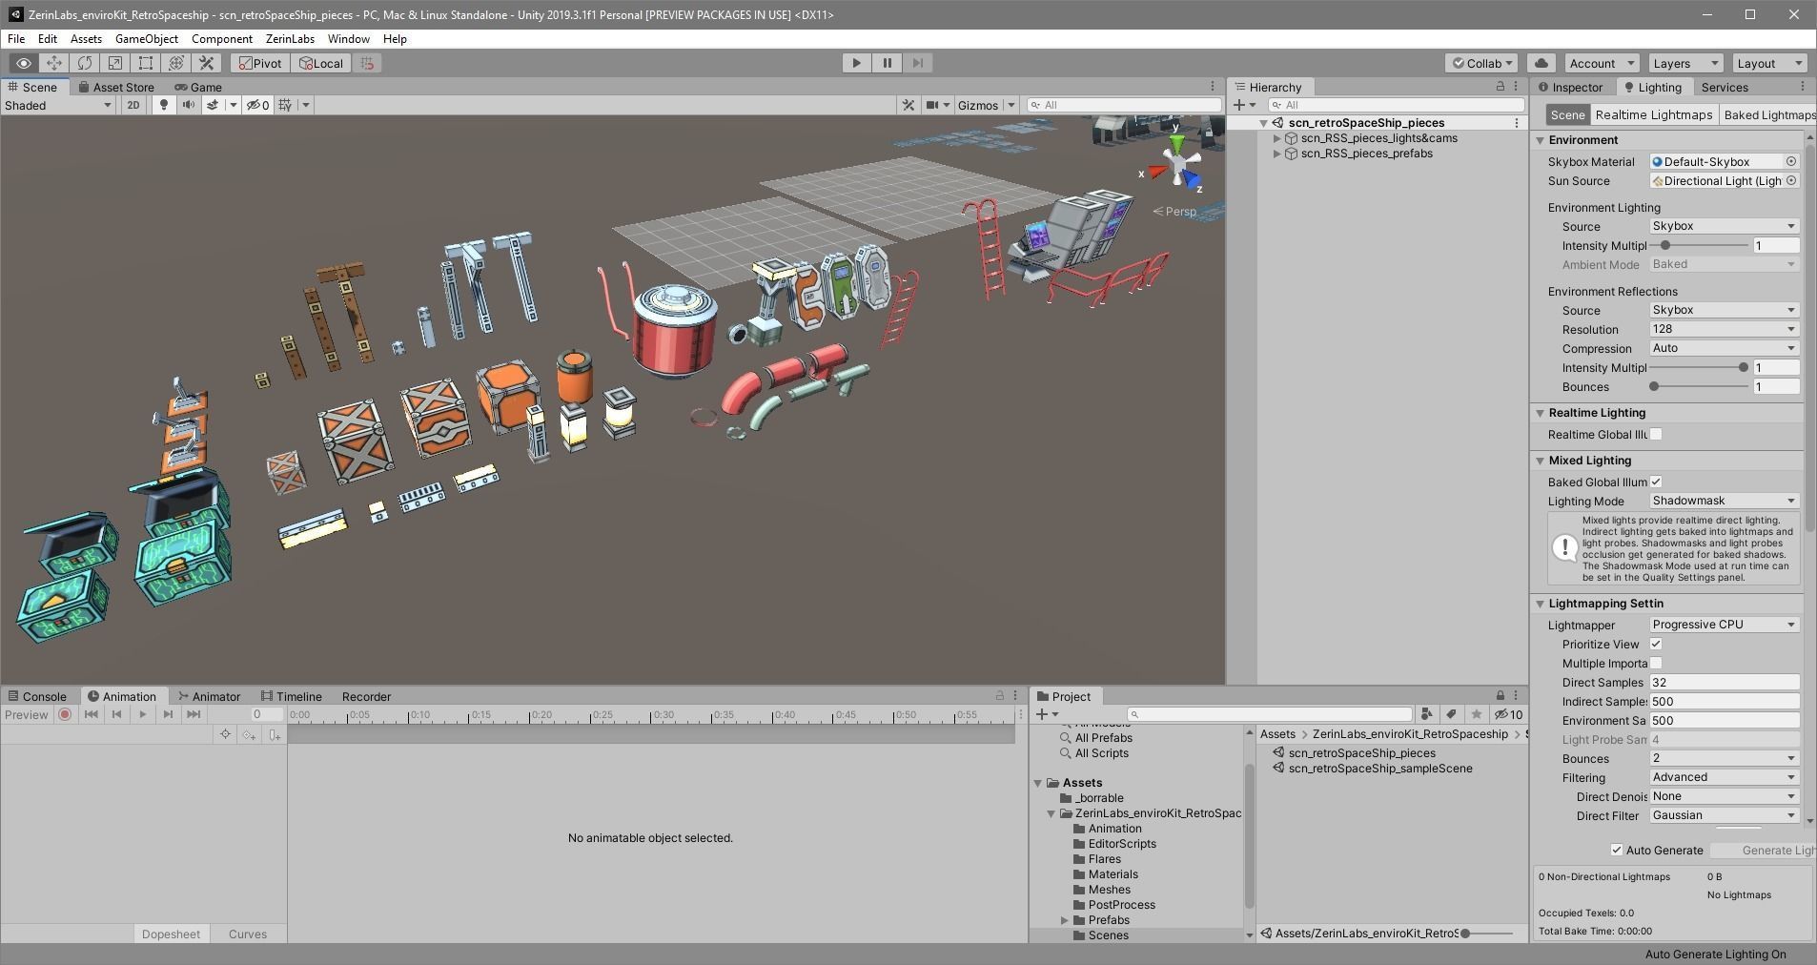This screenshot has width=1817, height=965.
Task: Toggle hidden objects count in Scene view
Action: 257,105
